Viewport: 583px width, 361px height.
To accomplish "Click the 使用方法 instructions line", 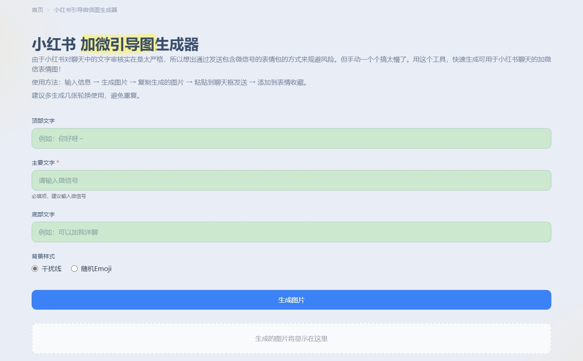I will [170, 83].
